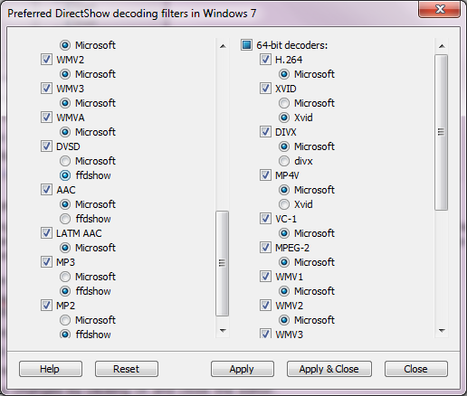
Task: Uncheck the MP3 checkbox
Action: [46, 262]
